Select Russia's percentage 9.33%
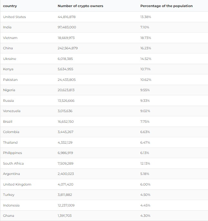The width and height of the screenshot is (208, 221). 145,101
